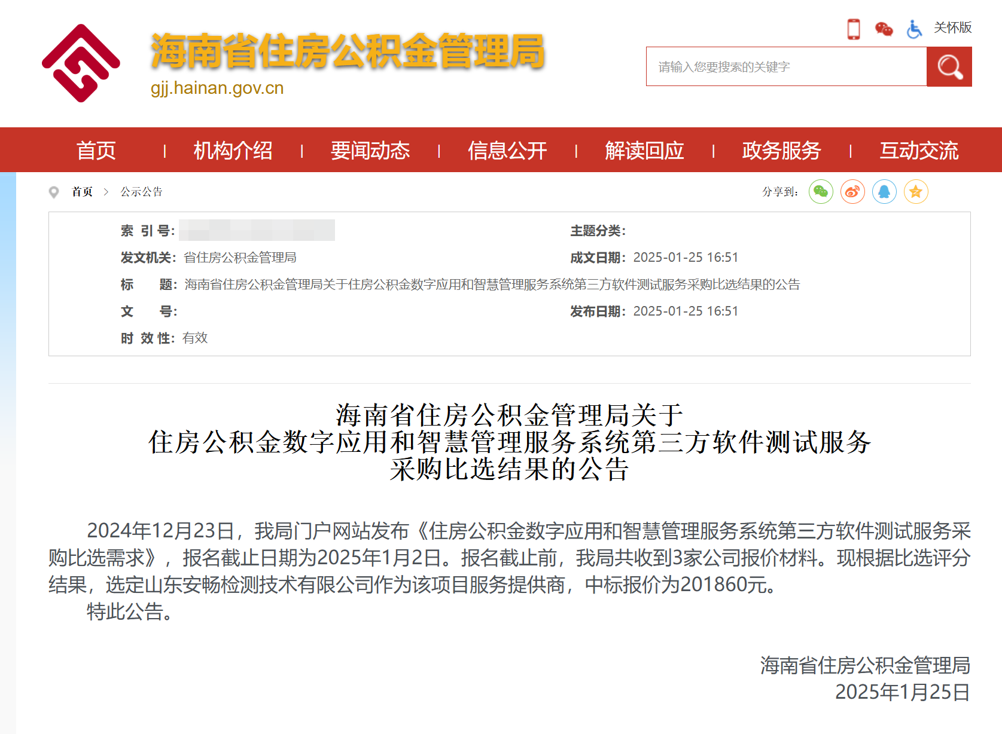Click 分享到 label

[780, 192]
